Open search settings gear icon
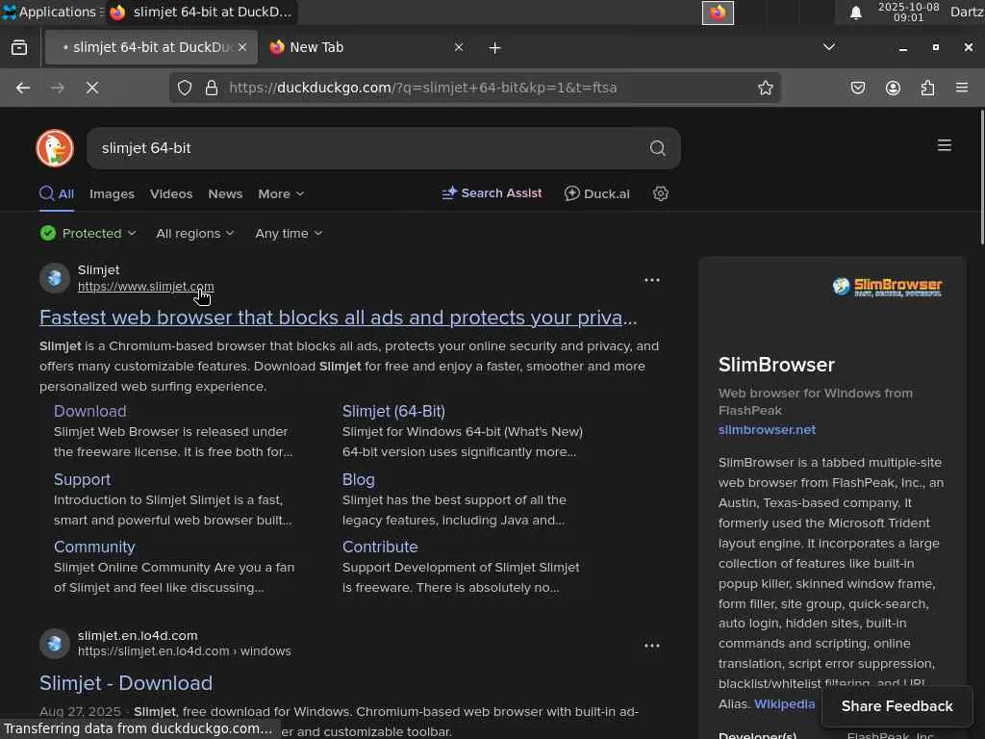Image resolution: width=985 pixels, height=739 pixels. pos(660,193)
